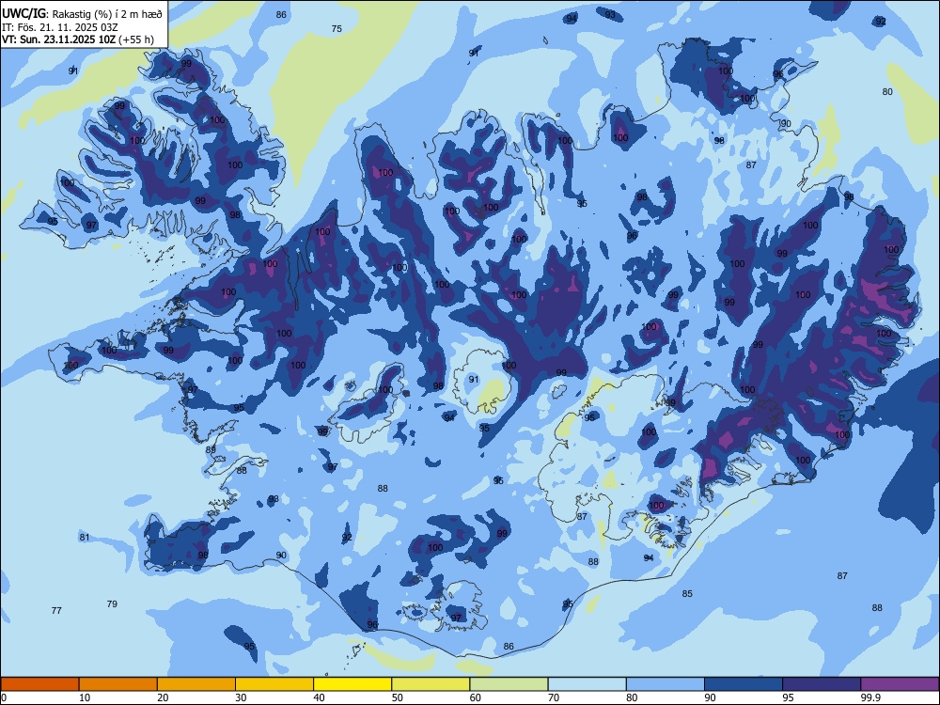Click the '0' legend tick label
The image size is (940, 705).
(4, 697)
